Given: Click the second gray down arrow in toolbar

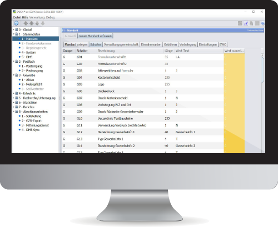Looking at the screenshot, I should point(43,23).
